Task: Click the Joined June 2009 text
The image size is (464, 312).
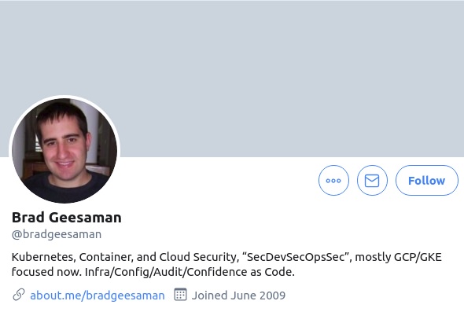Action: point(238,295)
